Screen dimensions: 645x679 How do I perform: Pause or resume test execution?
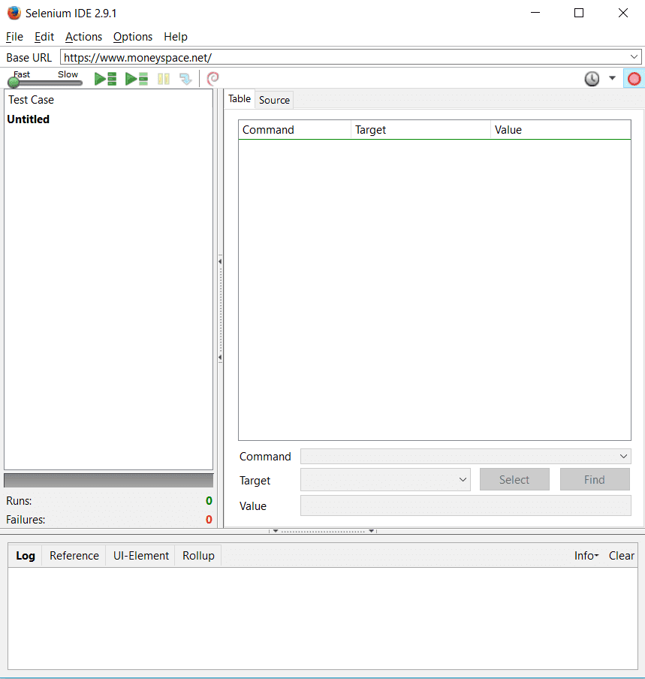coord(164,79)
